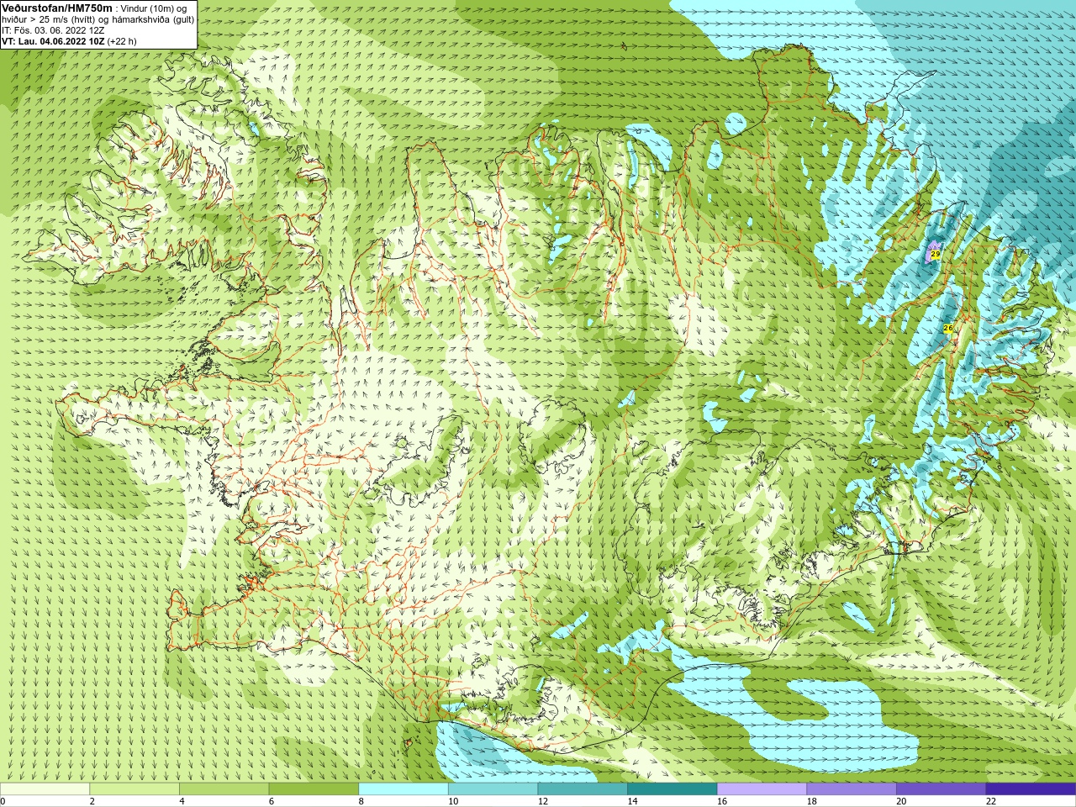This screenshot has width=1076, height=807.
Task: Click the yellow gust marker labeled 29
Action: (936, 254)
